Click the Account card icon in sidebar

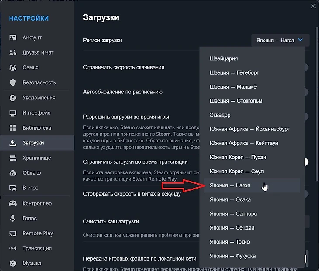[x=13, y=38]
